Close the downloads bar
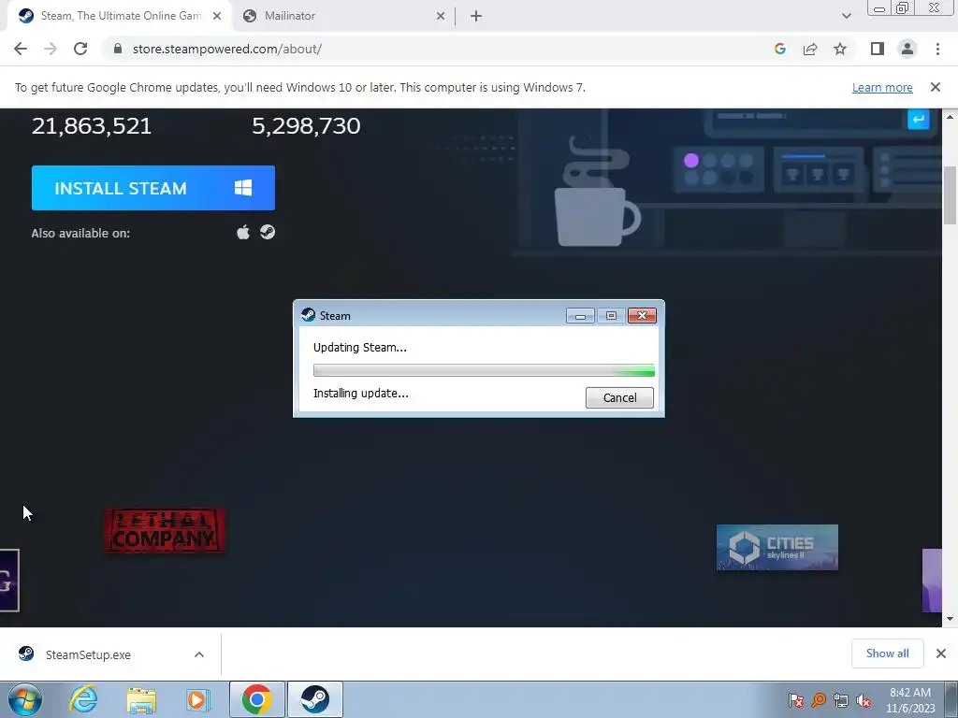Image resolution: width=958 pixels, height=718 pixels. [x=941, y=653]
